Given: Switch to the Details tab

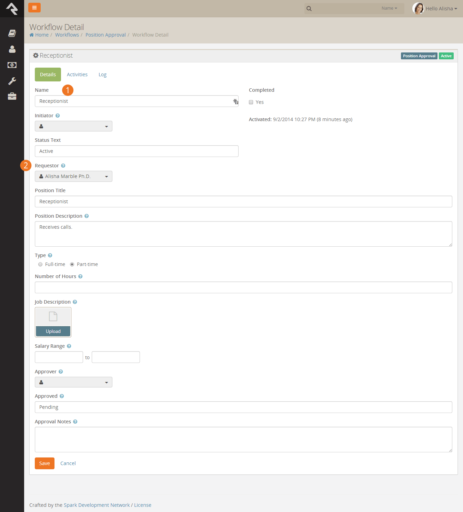Looking at the screenshot, I should coord(48,75).
